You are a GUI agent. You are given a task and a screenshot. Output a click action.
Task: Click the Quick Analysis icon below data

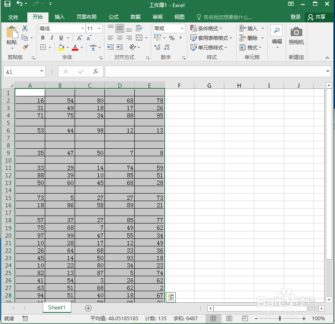tap(171, 297)
